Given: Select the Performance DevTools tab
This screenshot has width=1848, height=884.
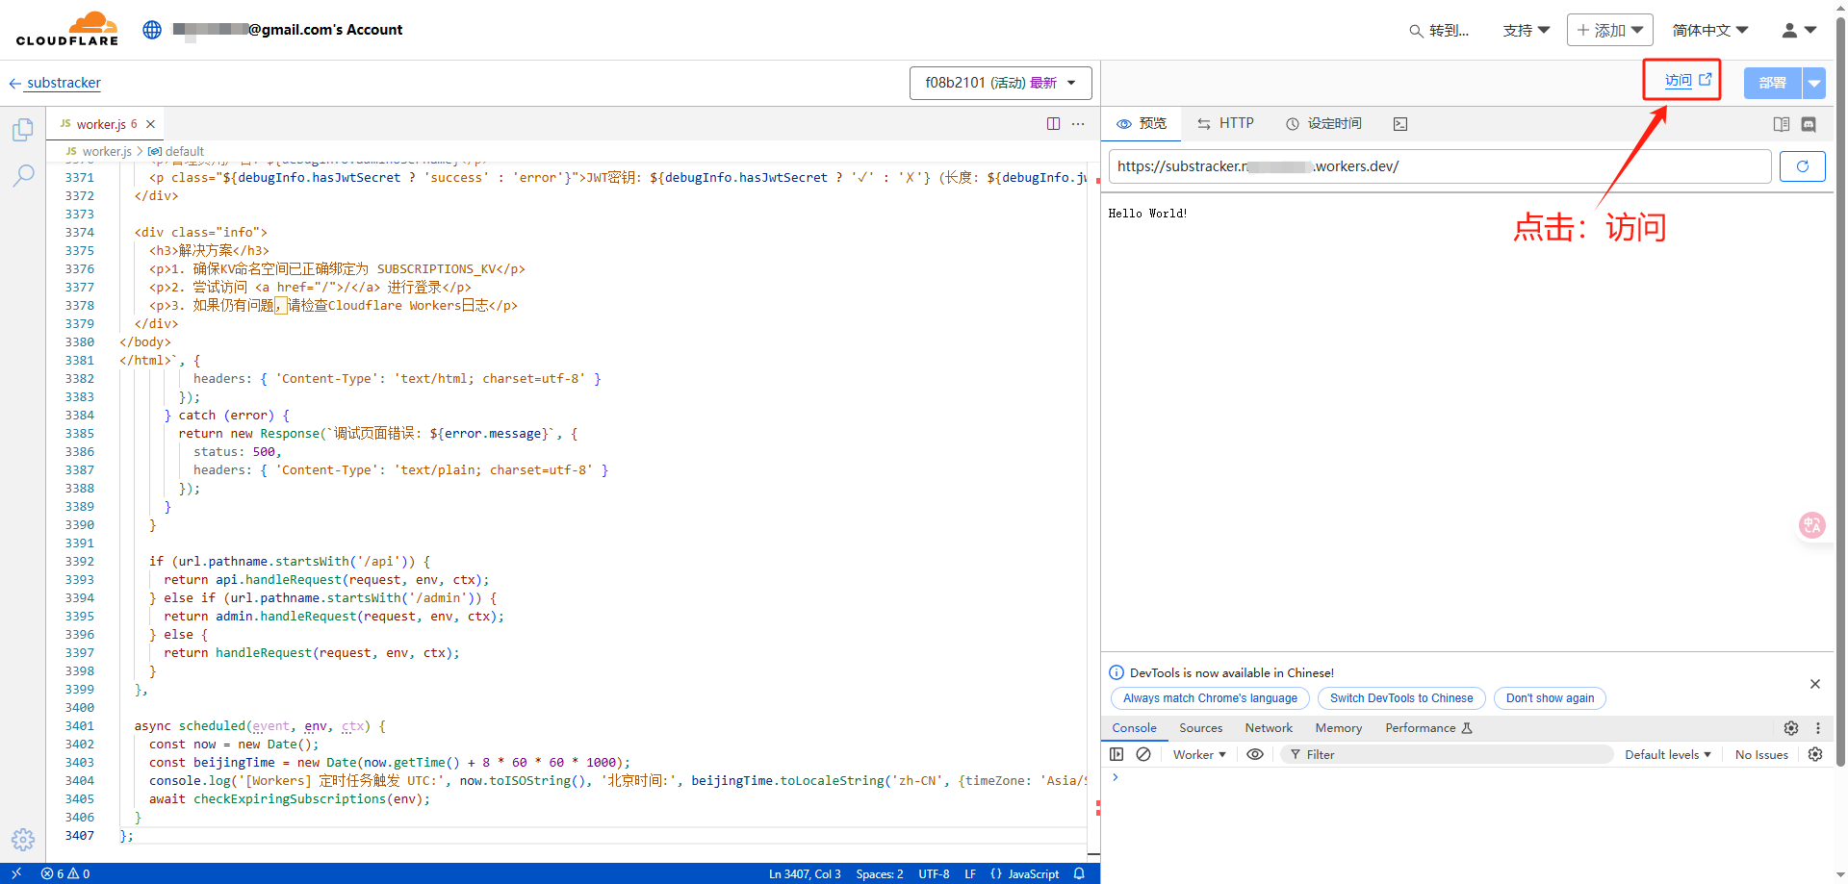Looking at the screenshot, I should [1428, 728].
